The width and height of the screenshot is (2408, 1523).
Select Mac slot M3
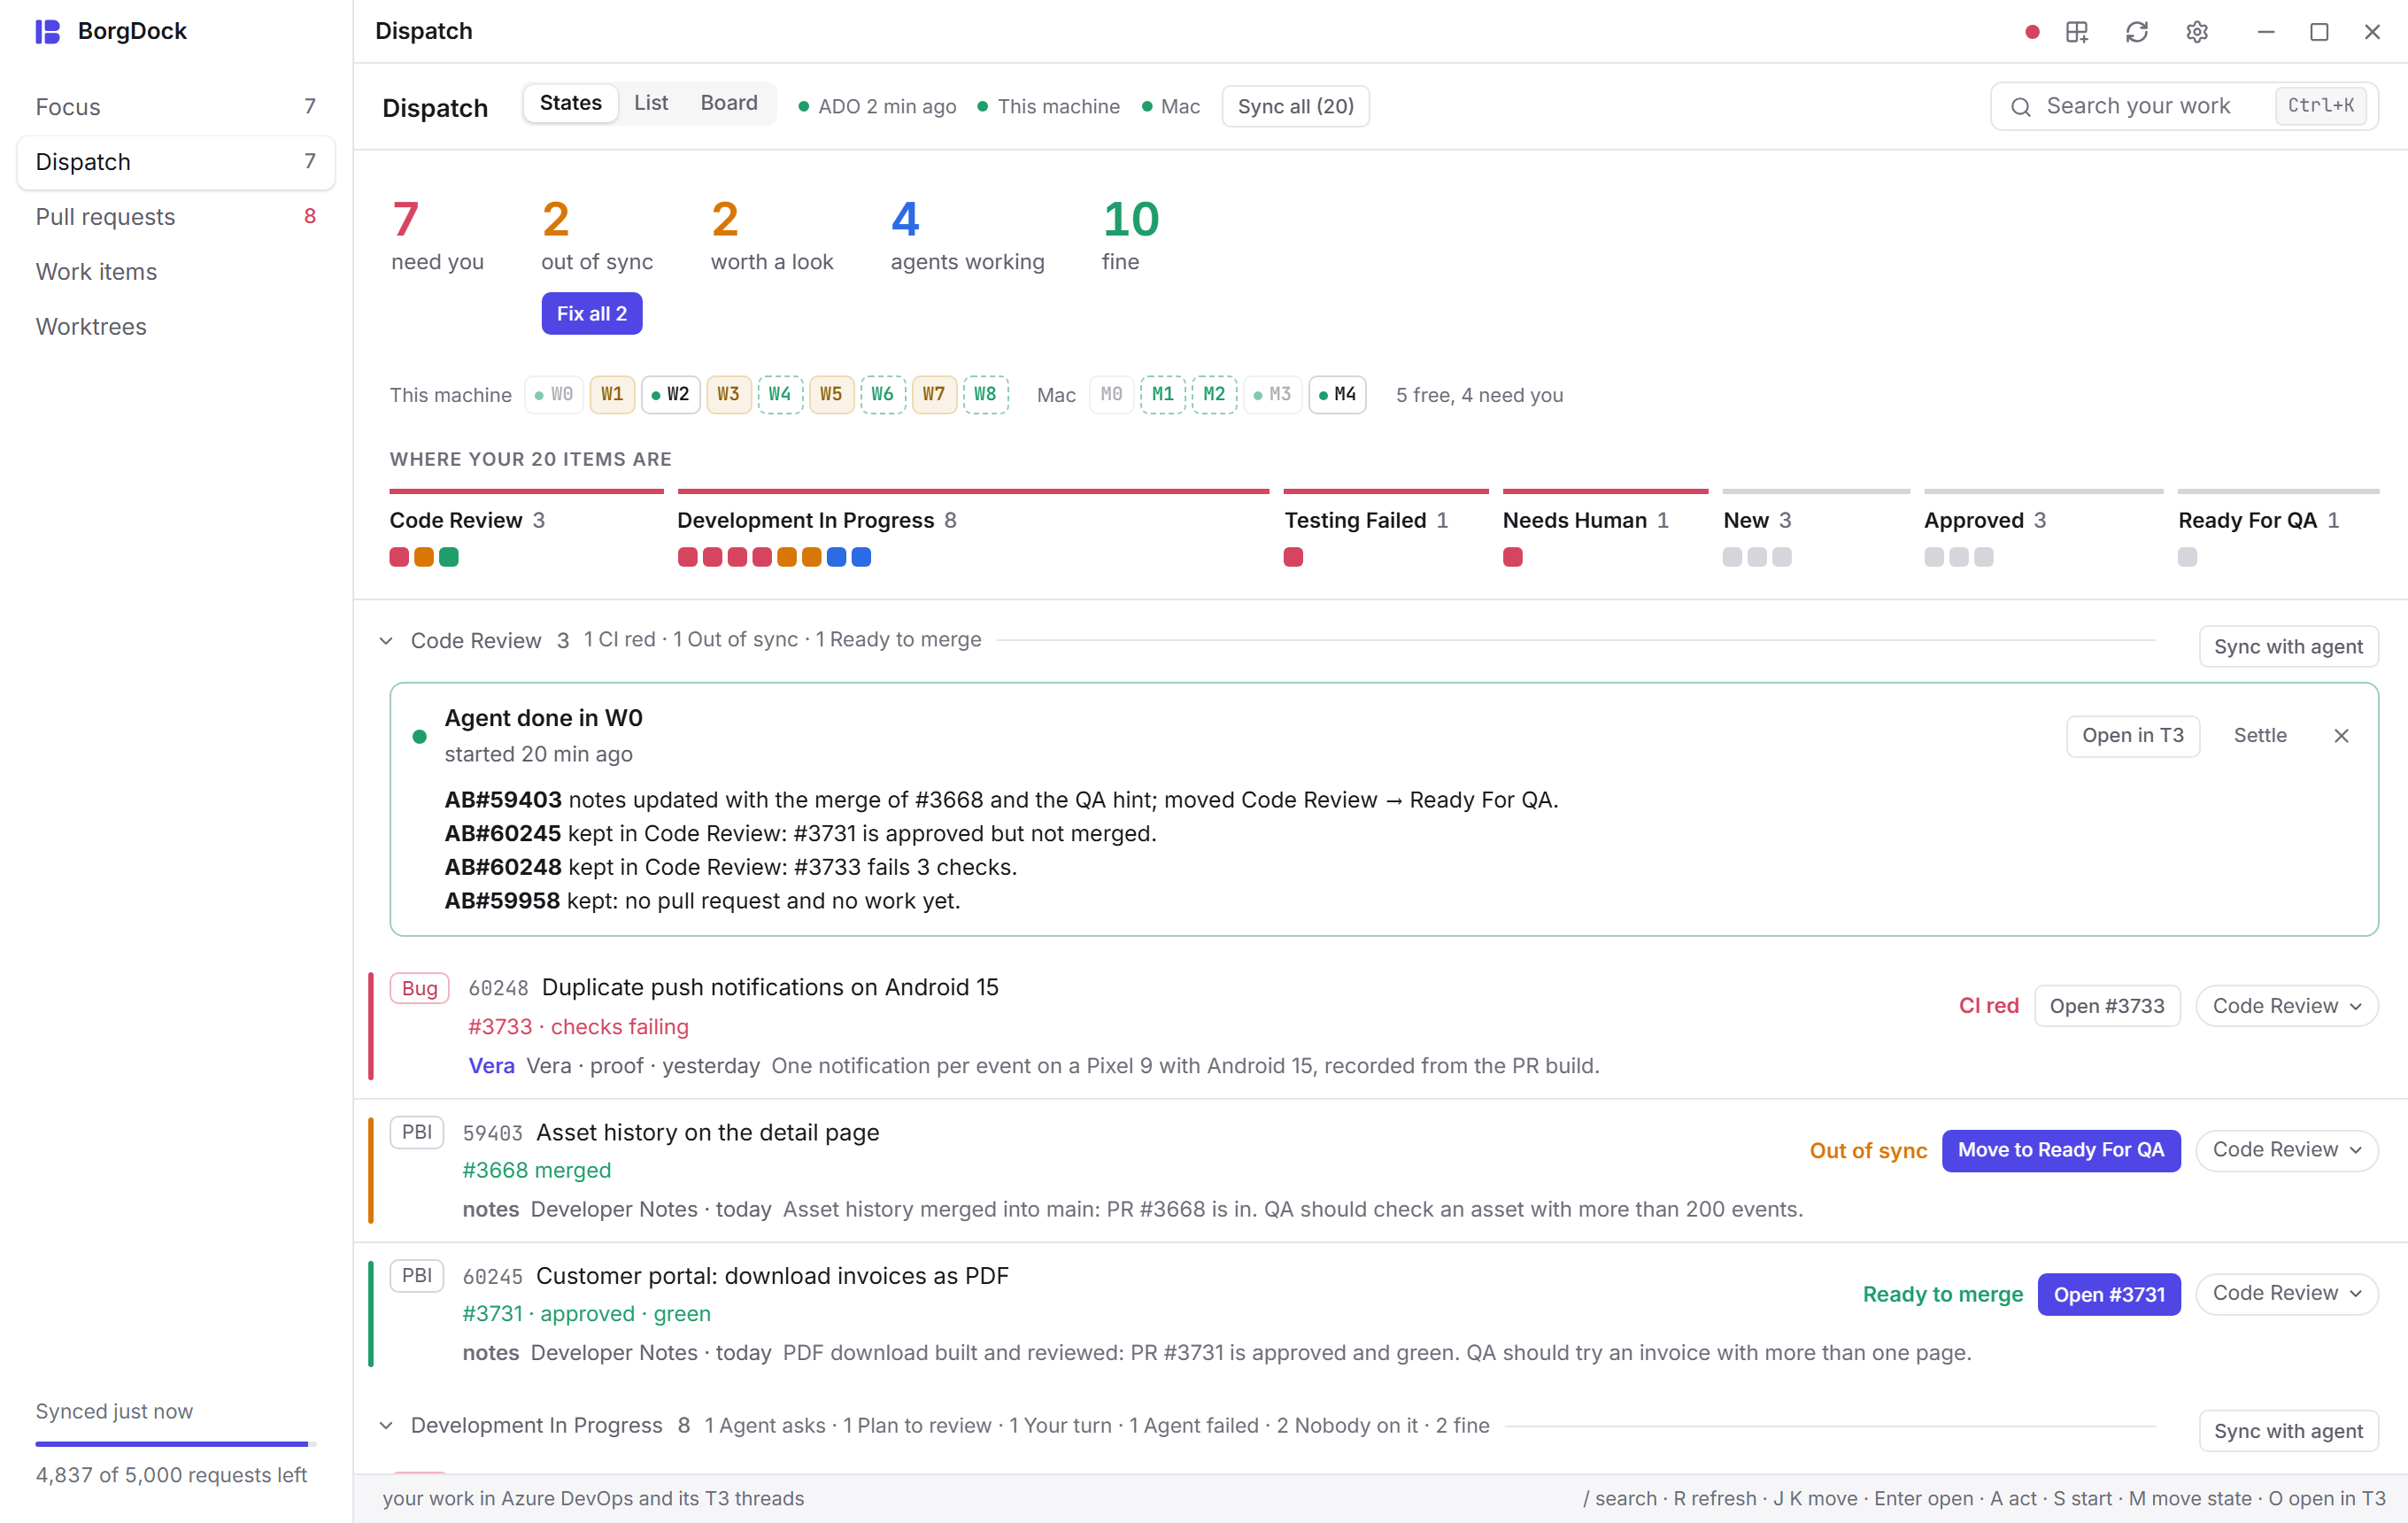click(1272, 395)
